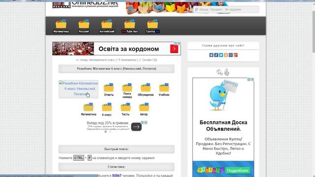Click the Решебник: Математика 6 класс header bar
This screenshot has height=177, width=315.
[x=117, y=69]
